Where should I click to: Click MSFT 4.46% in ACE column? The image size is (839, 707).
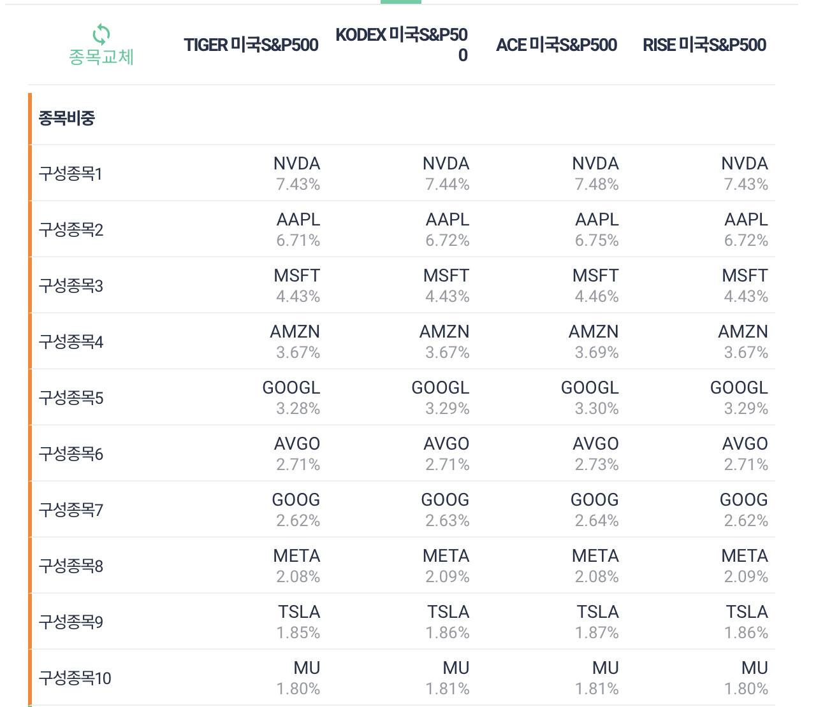tap(596, 285)
